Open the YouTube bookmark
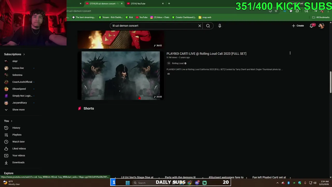This screenshot has width=332, height=187. click(x=142, y=17)
